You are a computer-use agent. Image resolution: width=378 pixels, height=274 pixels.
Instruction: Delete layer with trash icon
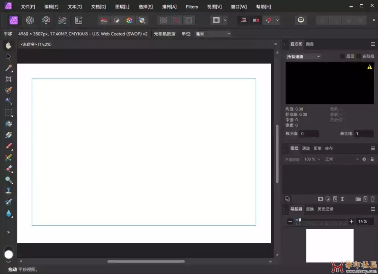pos(373,199)
